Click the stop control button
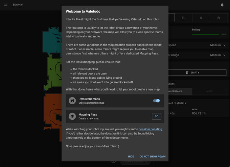This screenshot has width=230, height=167. (x=201, y=18)
